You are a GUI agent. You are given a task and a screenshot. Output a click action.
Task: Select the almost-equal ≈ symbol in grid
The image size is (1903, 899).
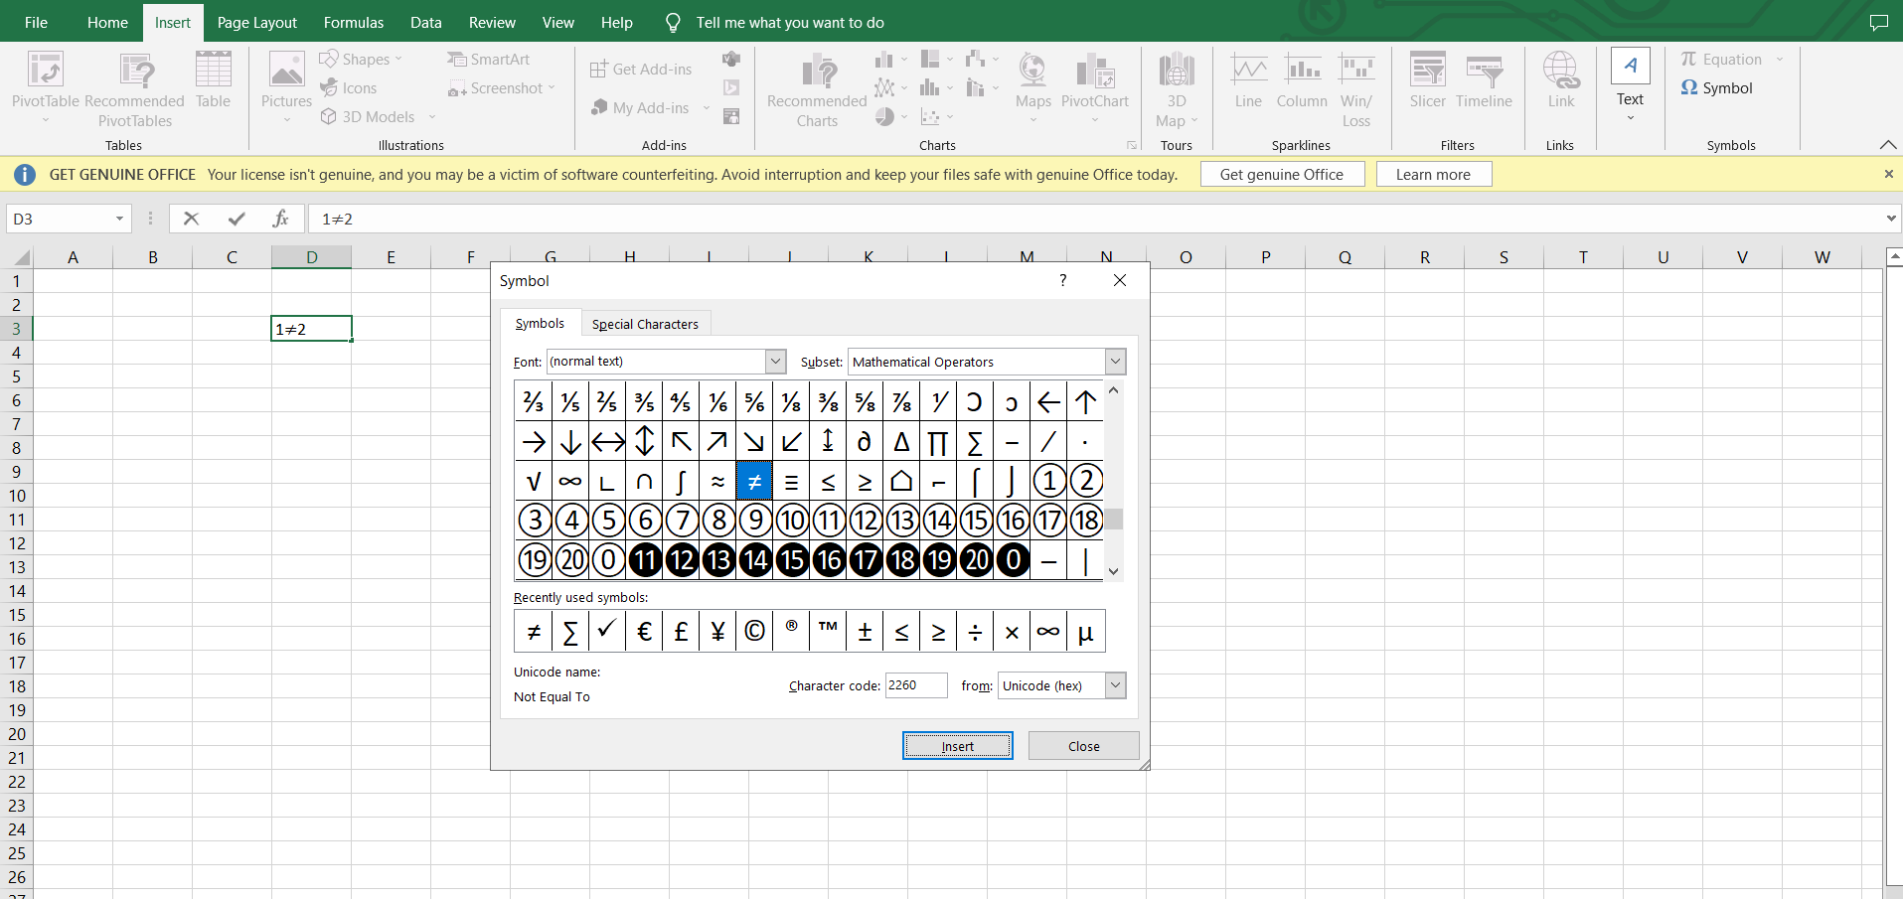tap(717, 482)
